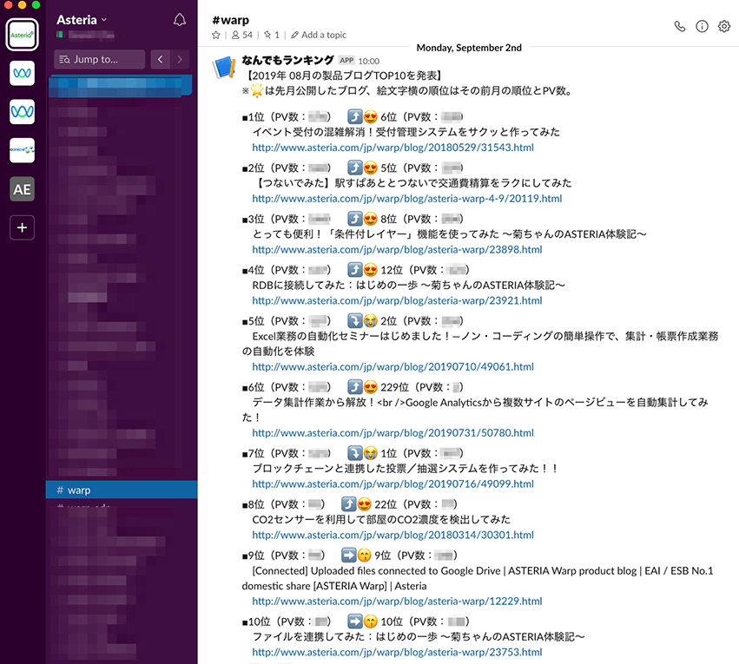Viewport: 739px width, 664px height.
Task: Open blog link 20190710/49061.html
Action: (x=393, y=367)
